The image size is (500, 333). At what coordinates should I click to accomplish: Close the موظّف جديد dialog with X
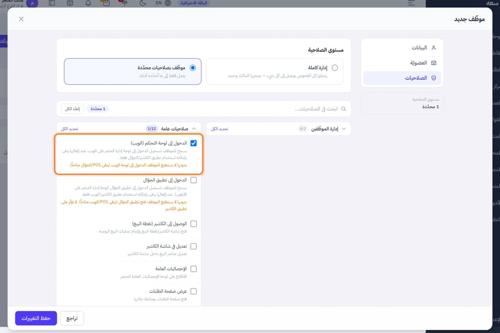point(21,19)
